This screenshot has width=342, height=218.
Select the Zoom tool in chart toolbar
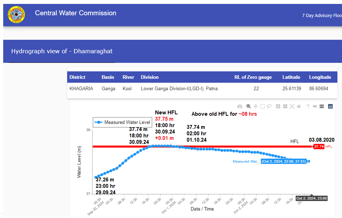249,106
